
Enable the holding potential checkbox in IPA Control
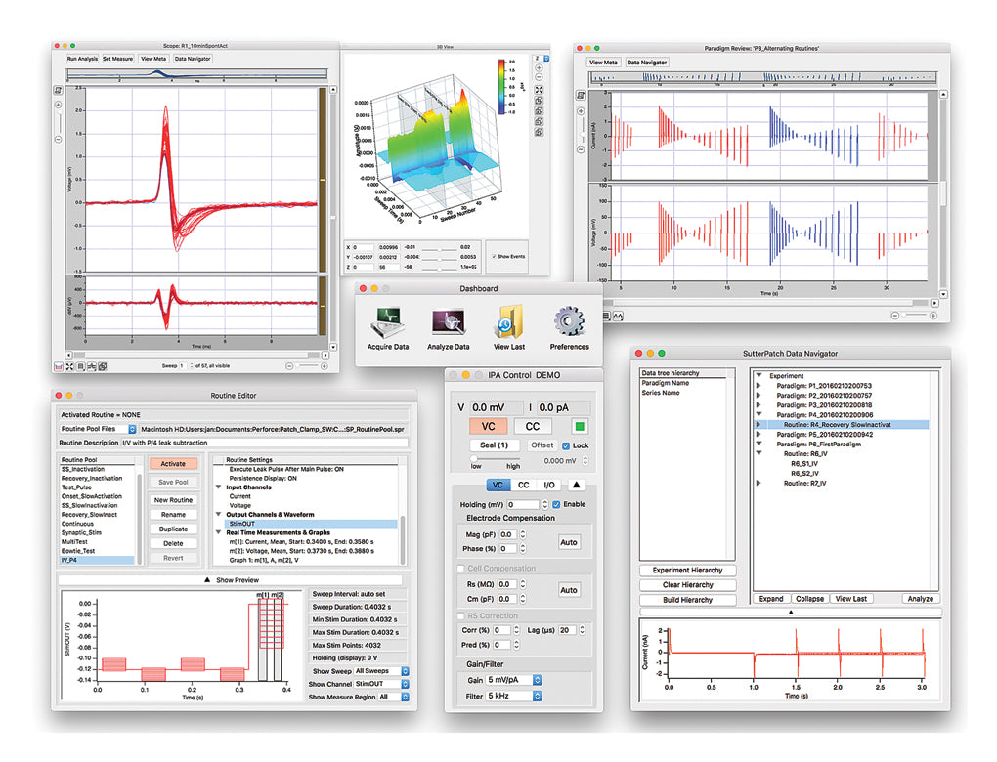coord(555,503)
